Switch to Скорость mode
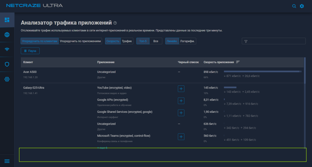 click(x=113, y=41)
